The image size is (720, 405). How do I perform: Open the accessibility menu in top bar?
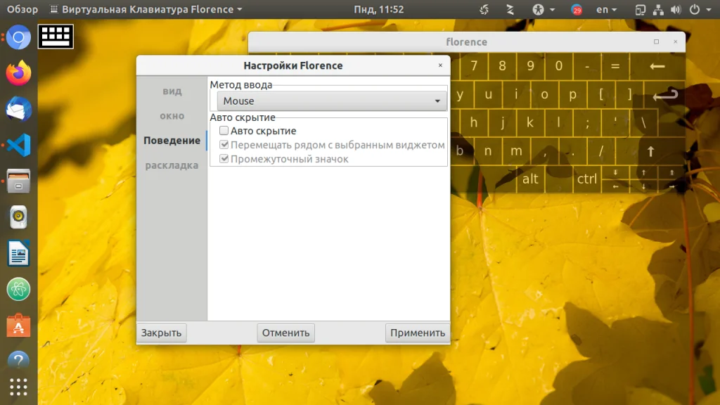coord(544,9)
